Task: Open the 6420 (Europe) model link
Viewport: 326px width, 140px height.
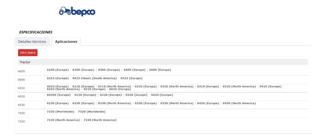Action: tap(162, 95)
